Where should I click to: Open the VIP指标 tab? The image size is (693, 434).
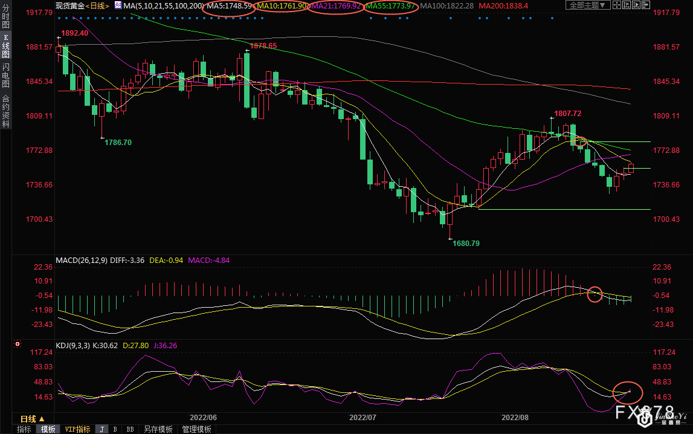(77, 429)
